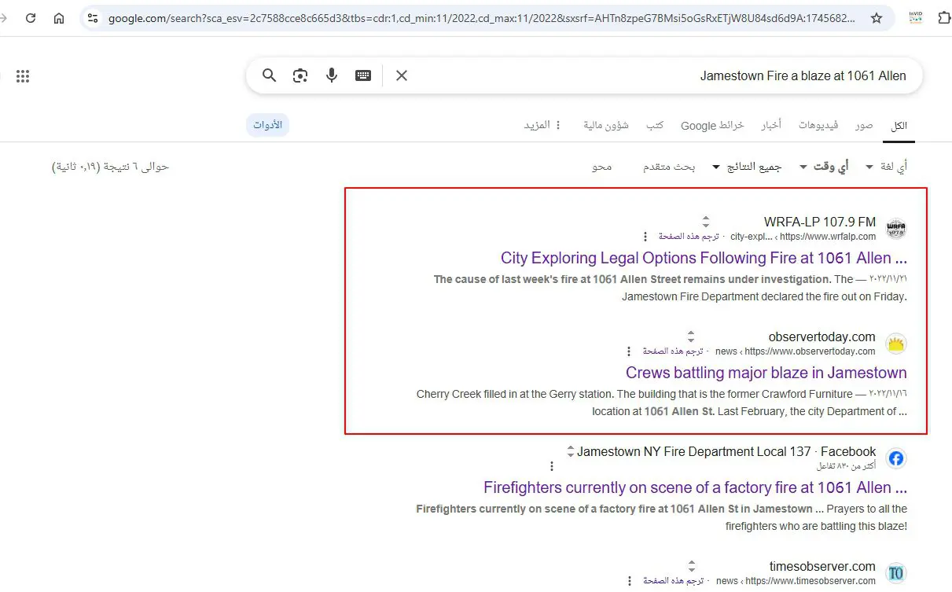Click the observertoday.com site name
The width and height of the screenshot is (952, 592).
click(x=822, y=336)
